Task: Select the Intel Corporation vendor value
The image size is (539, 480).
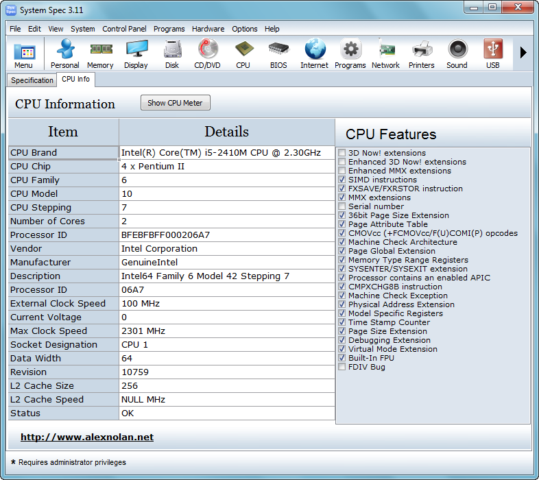Action: click(x=227, y=249)
